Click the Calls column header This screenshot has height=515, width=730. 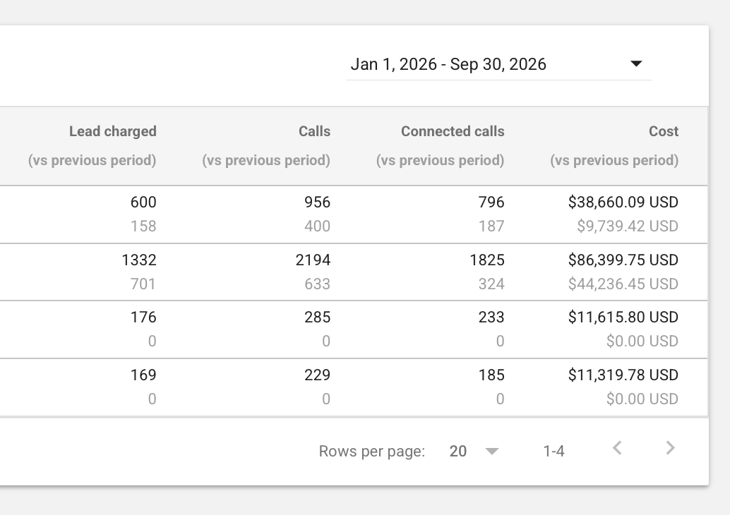tap(314, 131)
